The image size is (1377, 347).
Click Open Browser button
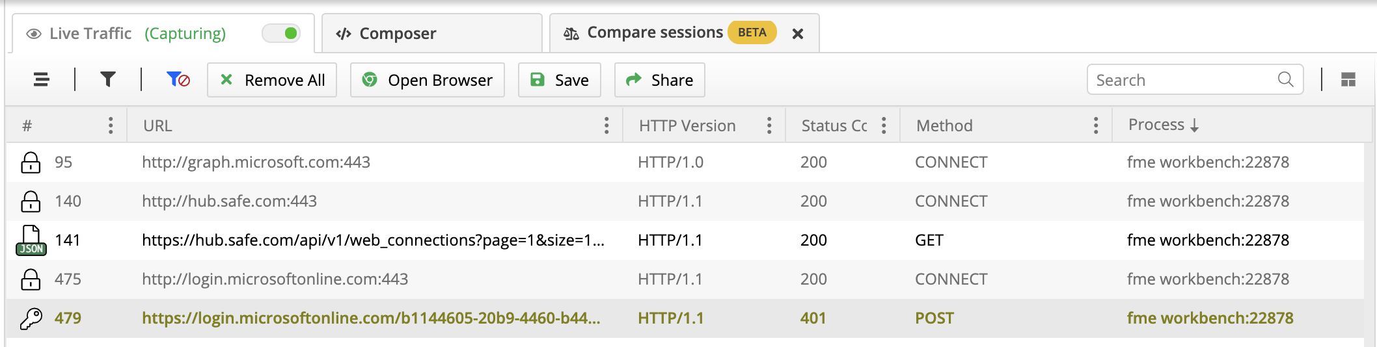[428, 80]
